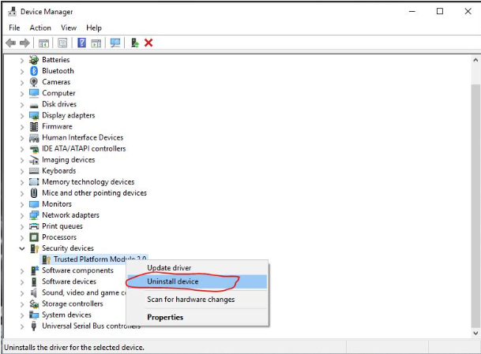Image resolution: width=481 pixels, height=354 pixels.
Task: Expand the Display adapters node
Action: pos(22,115)
